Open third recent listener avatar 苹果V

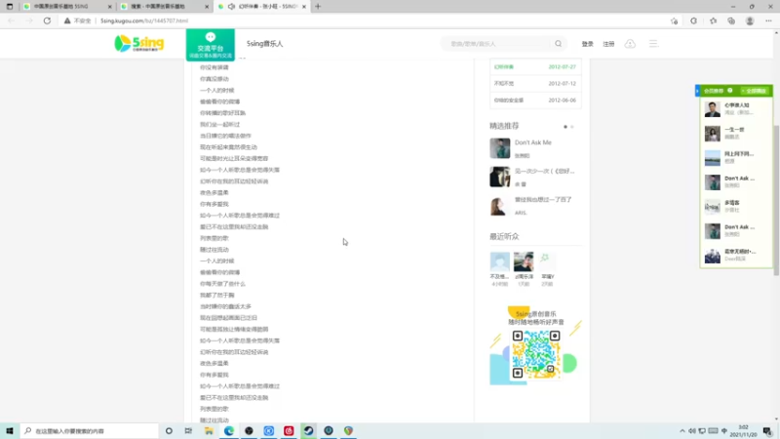(x=547, y=261)
